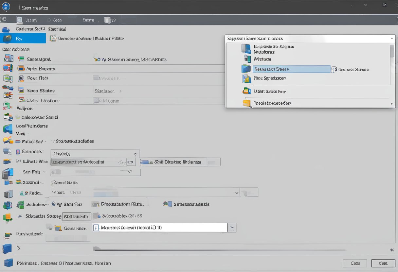Screen dimensions: 398x272
Task: Toggle the checkbox before 'Maustest' field text
Action: (96, 228)
